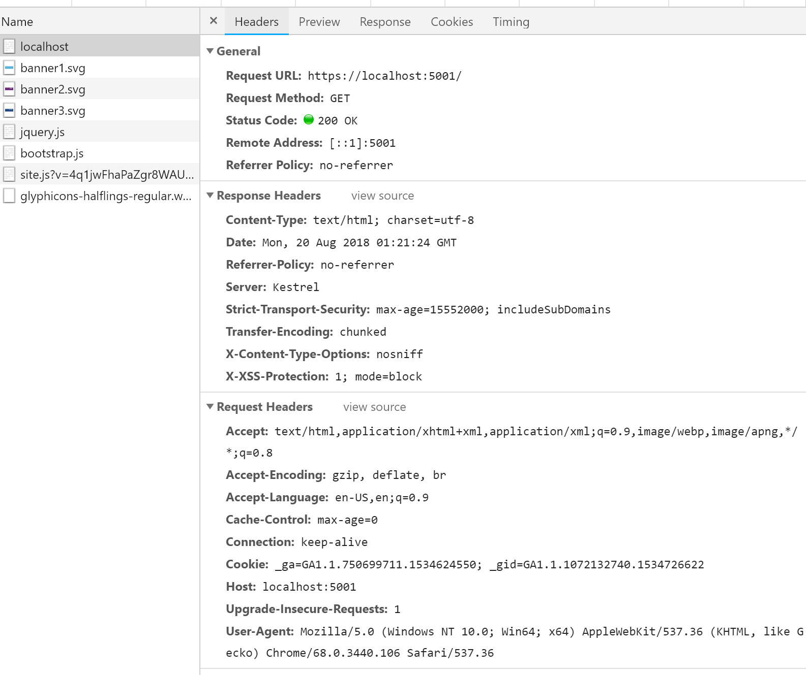
Task: View source of Response Headers
Action: (382, 196)
